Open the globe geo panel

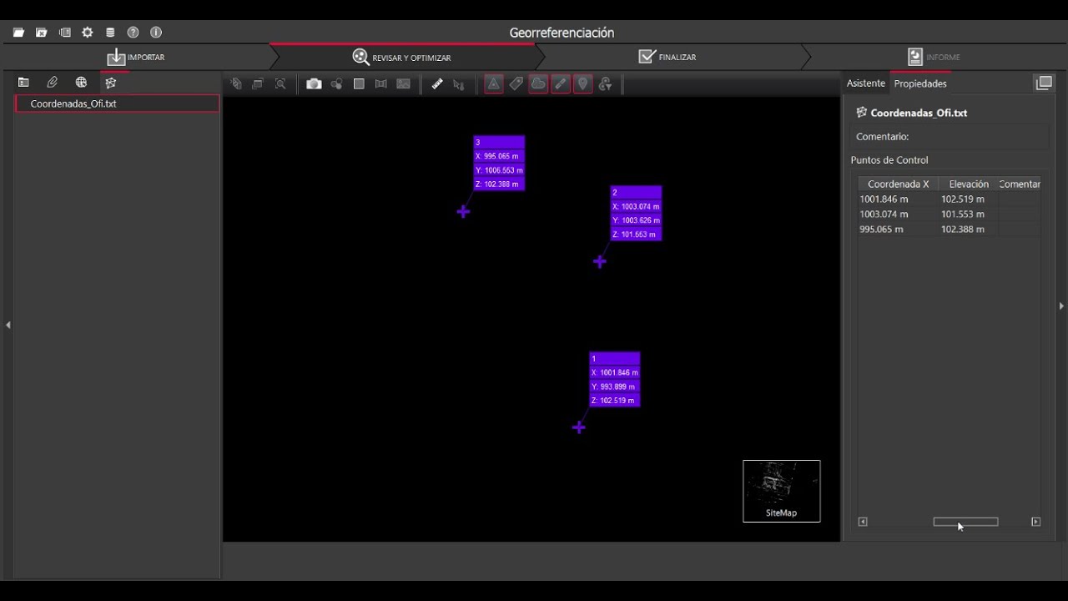81,83
